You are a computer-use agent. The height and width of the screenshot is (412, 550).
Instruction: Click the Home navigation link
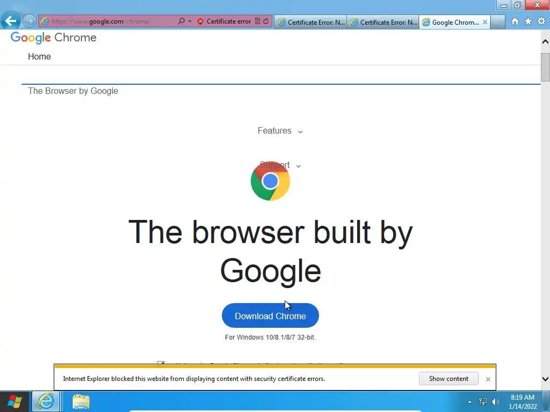tap(39, 56)
